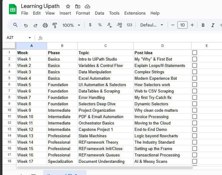
Task: Tick the checkbox for Week 8
Action: click(x=195, y=104)
